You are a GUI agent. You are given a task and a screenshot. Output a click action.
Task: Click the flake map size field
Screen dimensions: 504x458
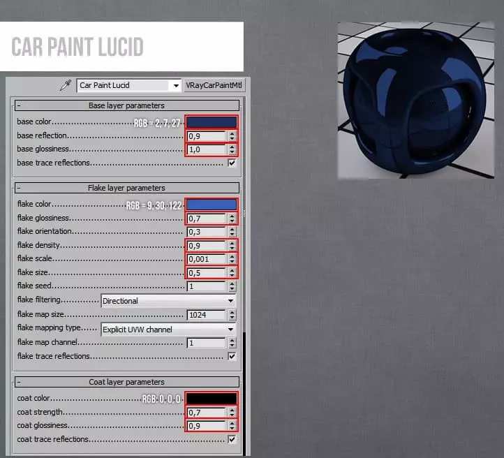tap(207, 315)
